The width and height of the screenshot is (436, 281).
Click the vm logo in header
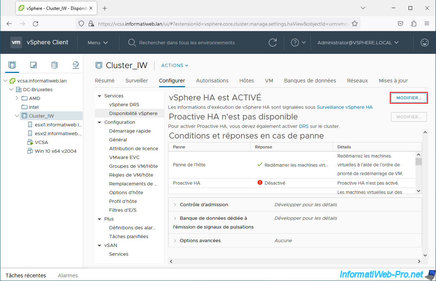(x=16, y=42)
